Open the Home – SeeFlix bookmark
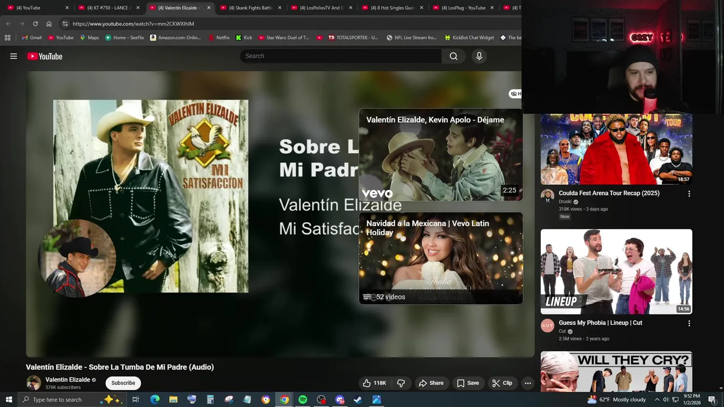 coord(124,37)
